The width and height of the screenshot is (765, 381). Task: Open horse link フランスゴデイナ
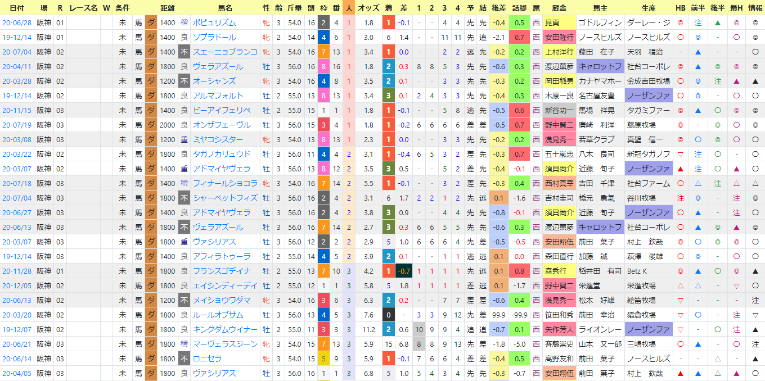[x=222, y=271]
